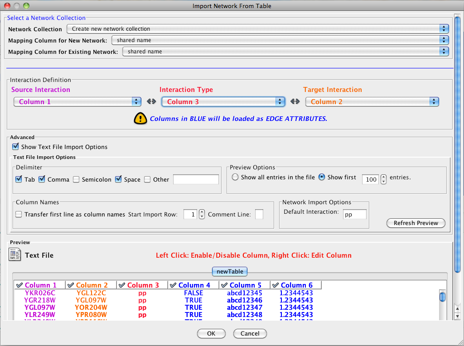This screenshot has width=464, height=346.
Task: Uncheck Show Text File Import Options
Action: 15,147
